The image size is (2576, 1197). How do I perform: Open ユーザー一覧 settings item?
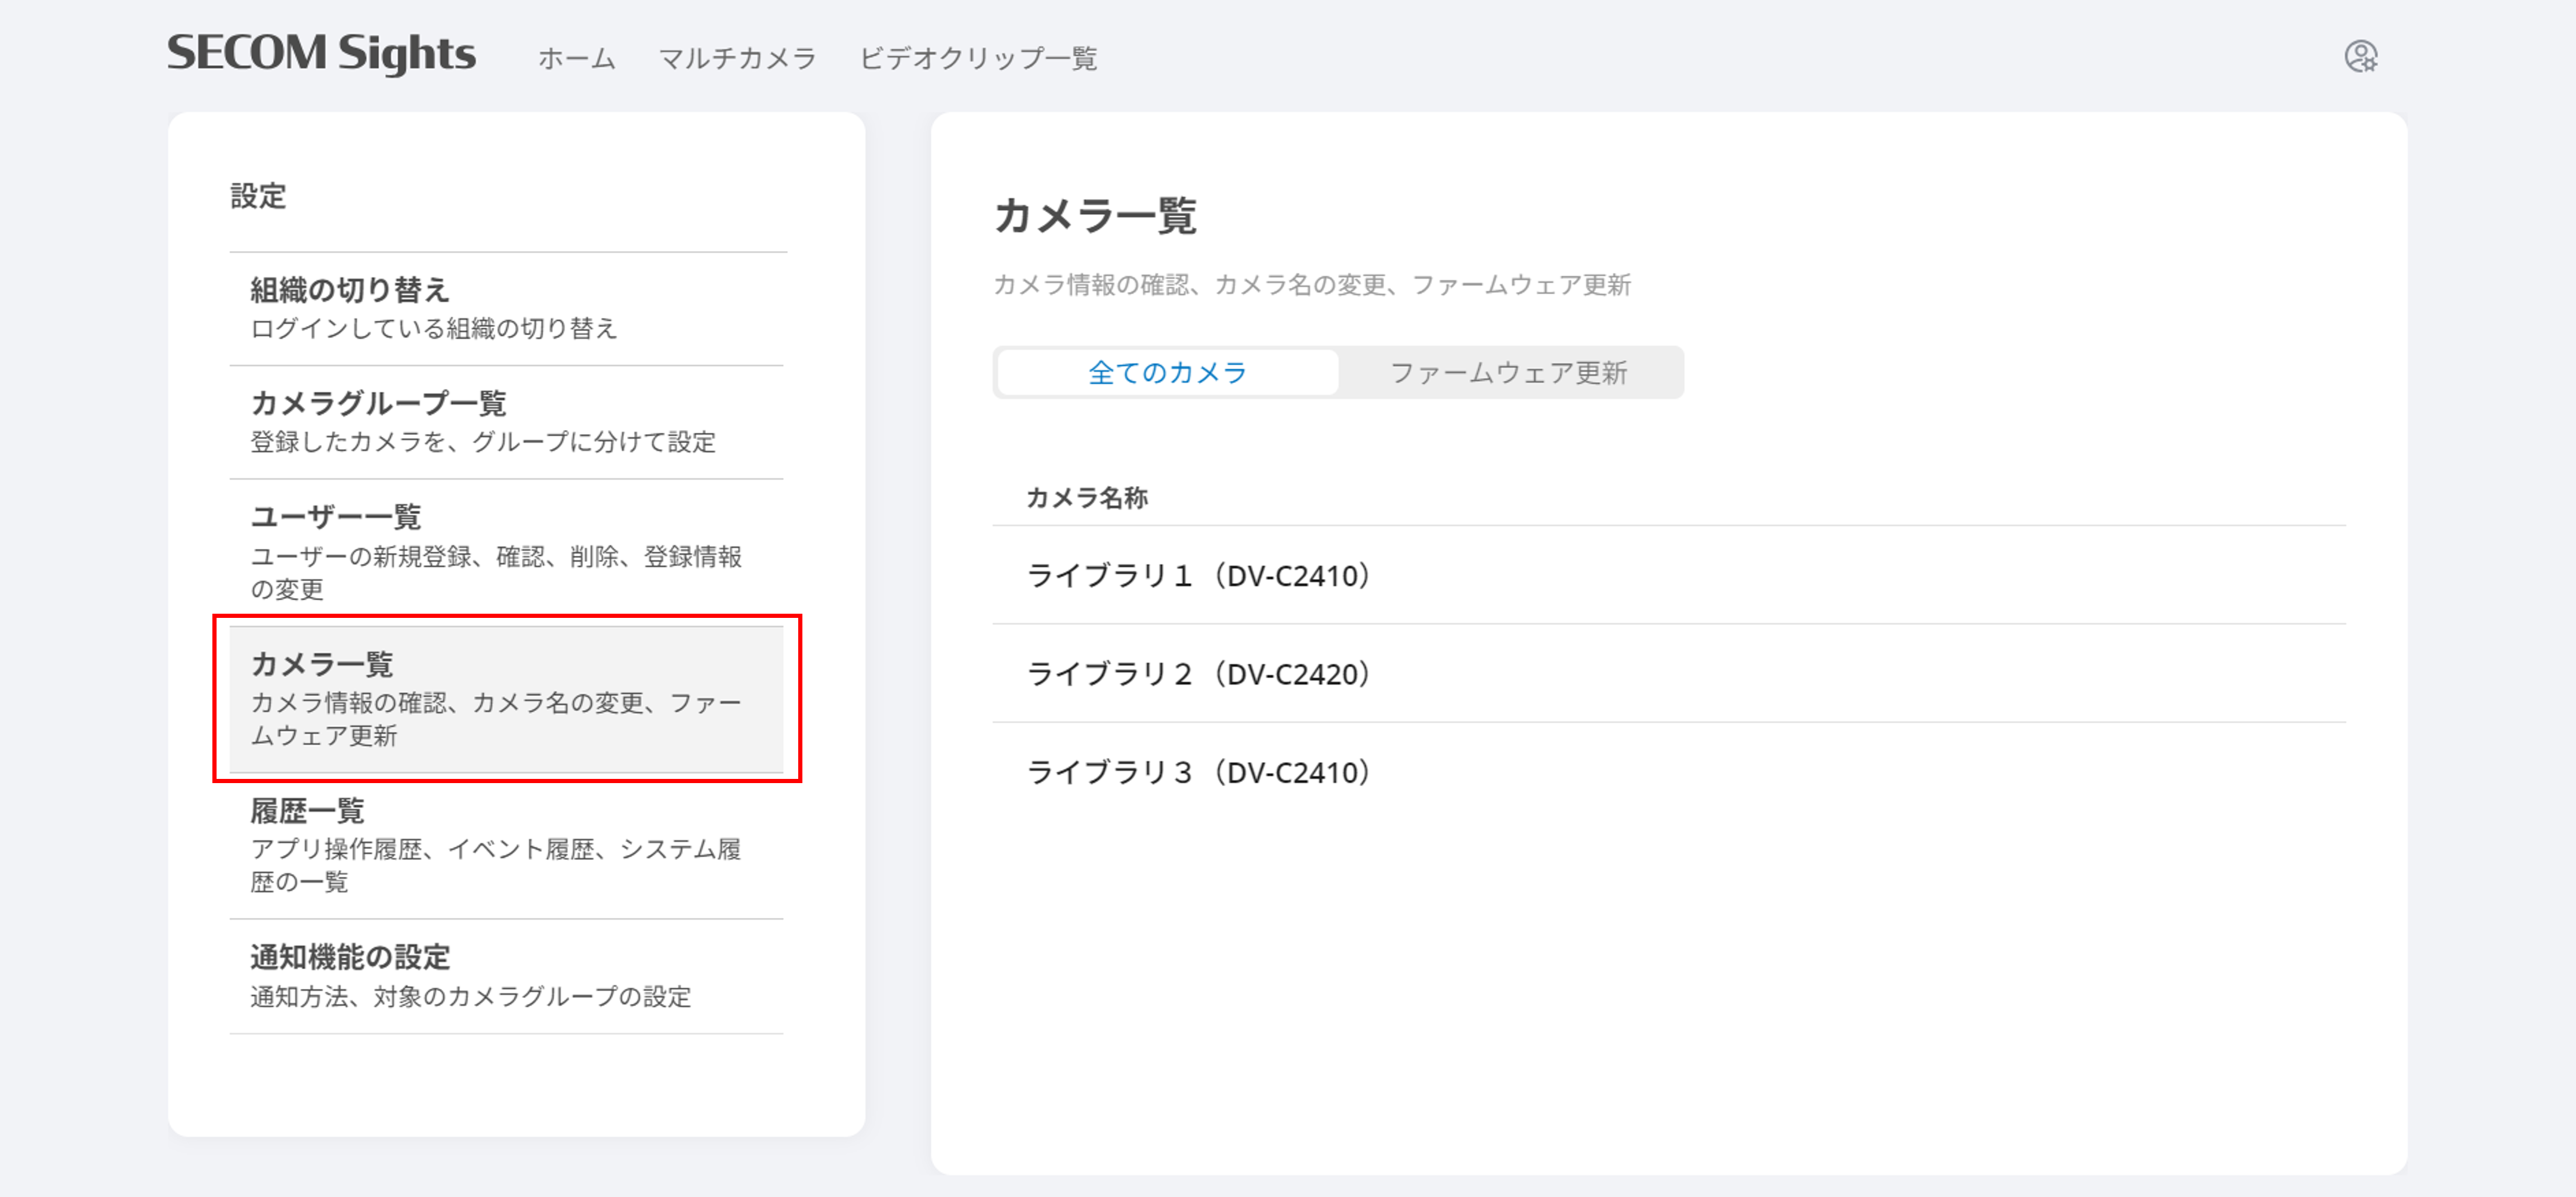pos(507,552)
